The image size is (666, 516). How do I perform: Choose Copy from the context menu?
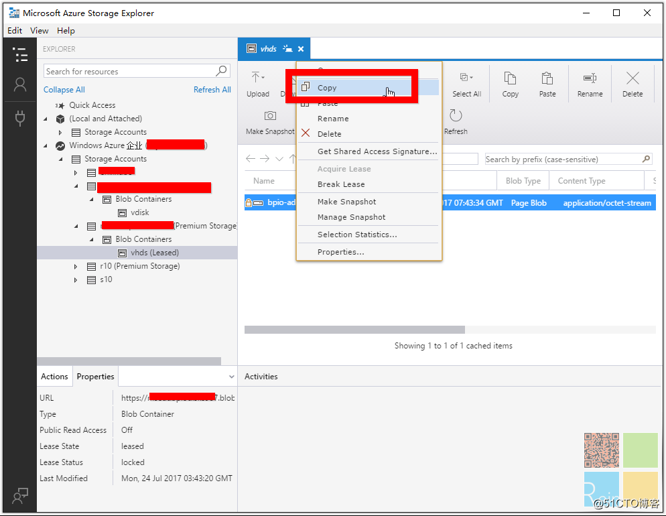click(369, 88)
